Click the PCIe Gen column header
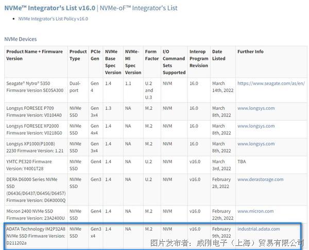 (96, 62)
